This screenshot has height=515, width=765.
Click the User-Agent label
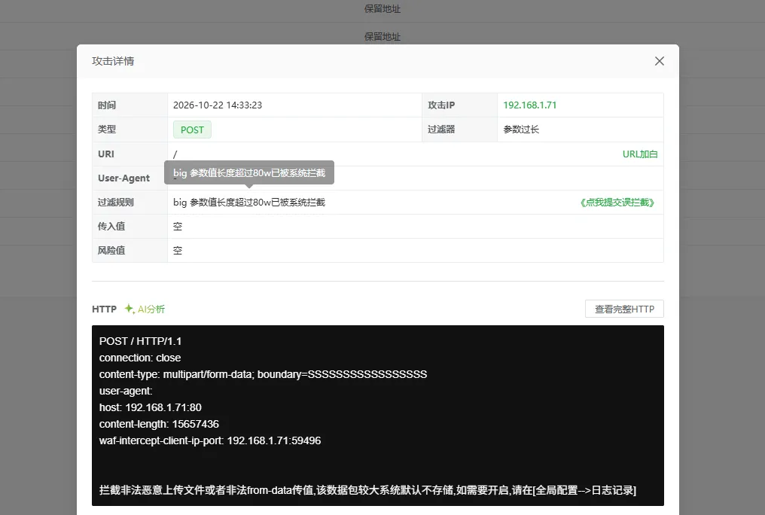(123, 178)
